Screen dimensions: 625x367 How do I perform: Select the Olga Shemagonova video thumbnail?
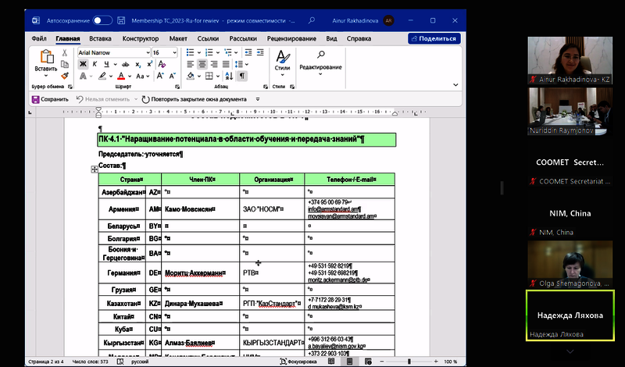pos(570,264)
